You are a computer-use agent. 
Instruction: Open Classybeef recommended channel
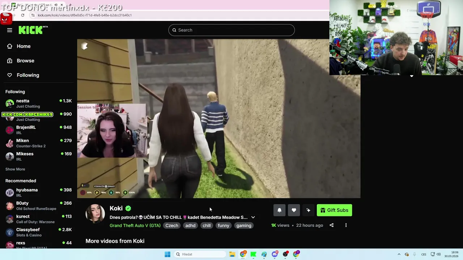click(38, 232)
